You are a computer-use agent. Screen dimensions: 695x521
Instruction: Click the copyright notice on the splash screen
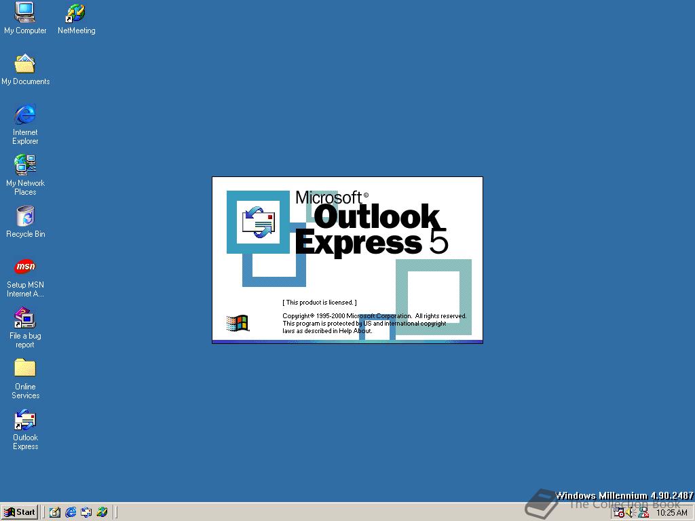pyautogui.click(x=375, y=324)
